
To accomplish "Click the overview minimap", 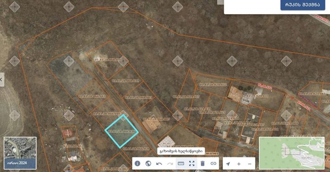I will pyautogui.click(x=291, y=153).
